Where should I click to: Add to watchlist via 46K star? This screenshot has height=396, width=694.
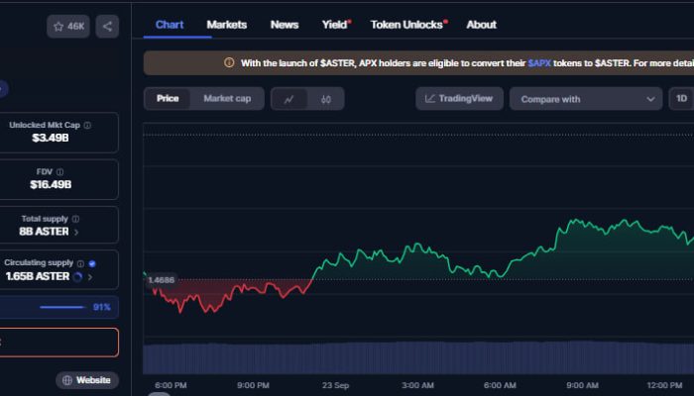pos(68,27)
